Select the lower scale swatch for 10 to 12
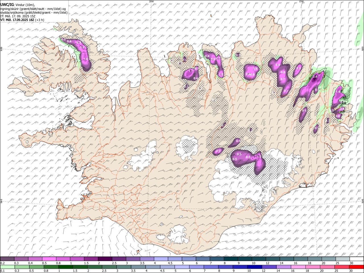The width and height of the screenshot is (364, 273). click(254, 267)
